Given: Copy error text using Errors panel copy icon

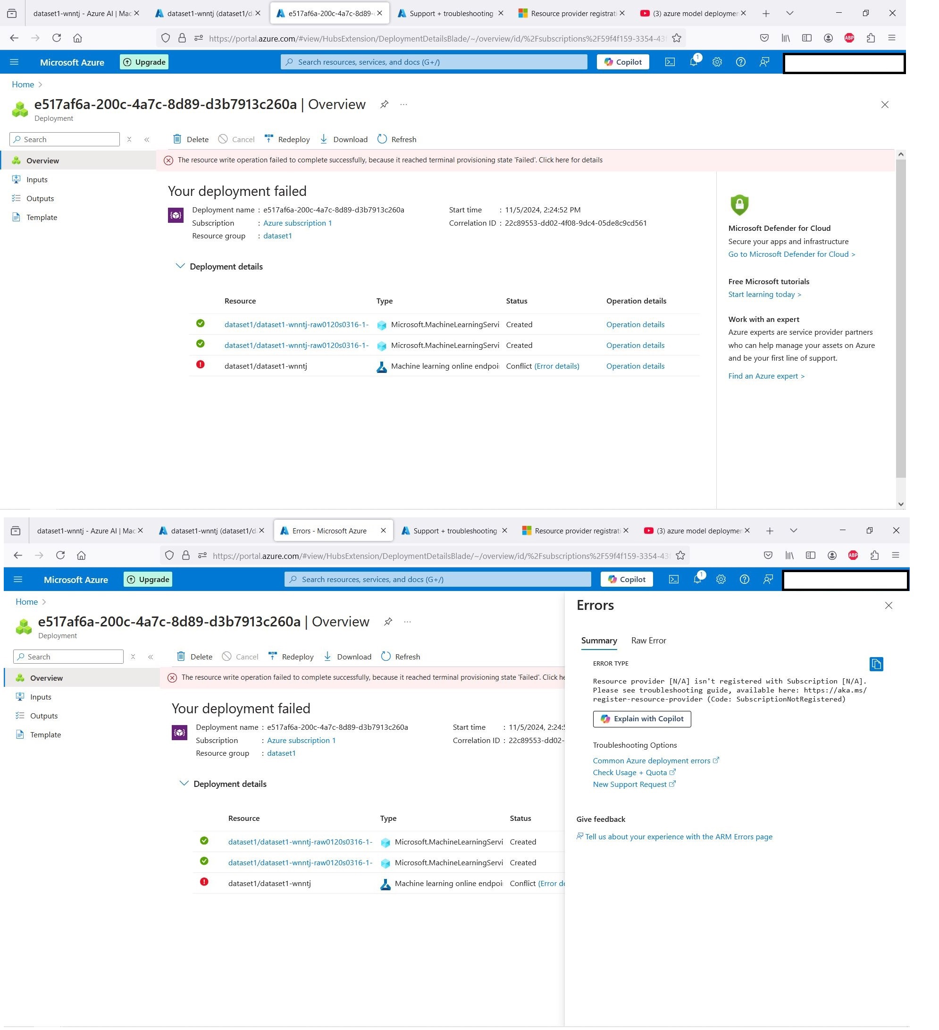Looking at the screenshot, I should pos(876,664).
